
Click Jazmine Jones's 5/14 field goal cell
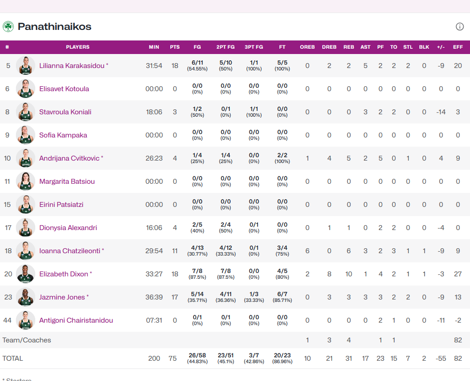[197, 297]
